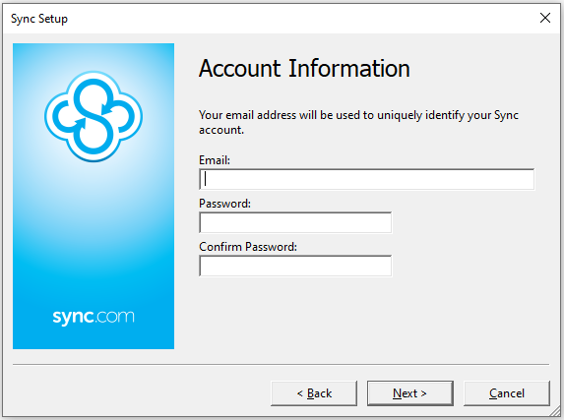Click the Sync cloud logo icon
This screenshot has height=420, width=564.
(94, 116)
